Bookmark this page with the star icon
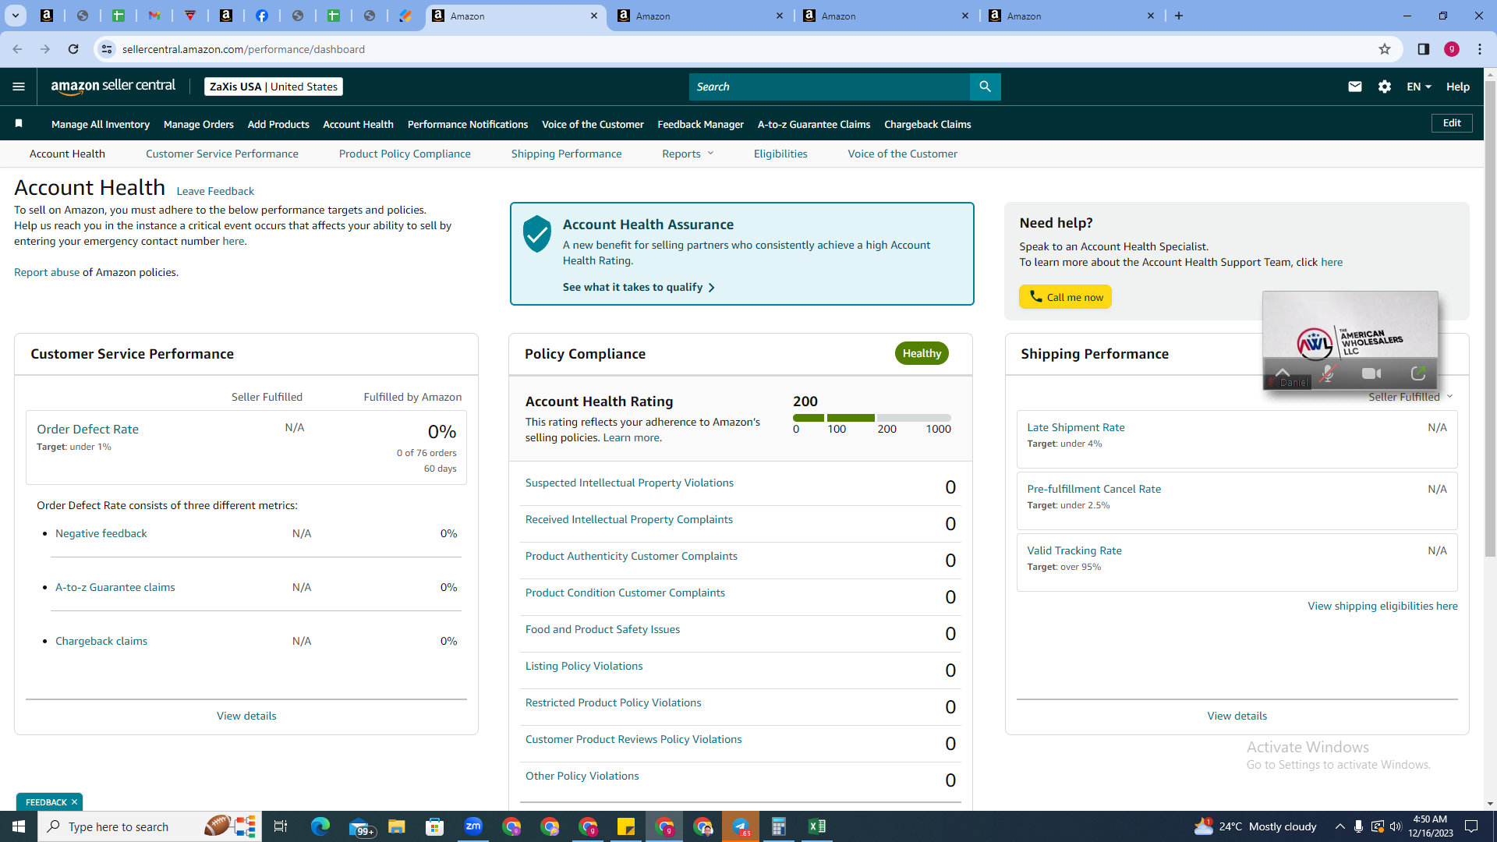Screen dimensions: 1497x842 (1385, 49)
